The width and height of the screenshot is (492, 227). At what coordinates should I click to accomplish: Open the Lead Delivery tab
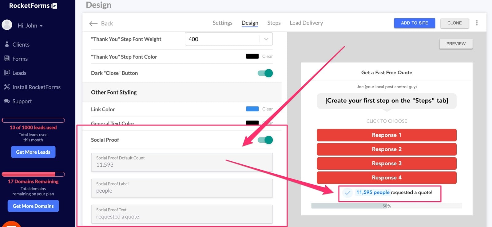tap(306, 23)
